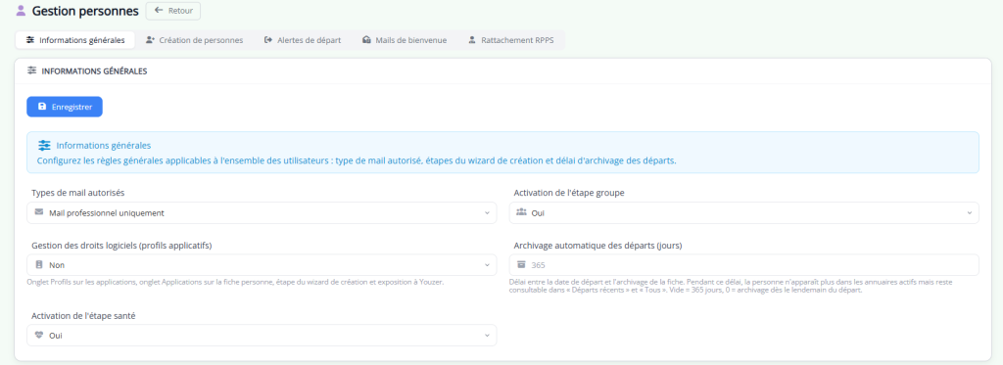The image size is (1003, 365).
Task: Click the sliders icon in the blue info banner
Action: coord(44,145)
